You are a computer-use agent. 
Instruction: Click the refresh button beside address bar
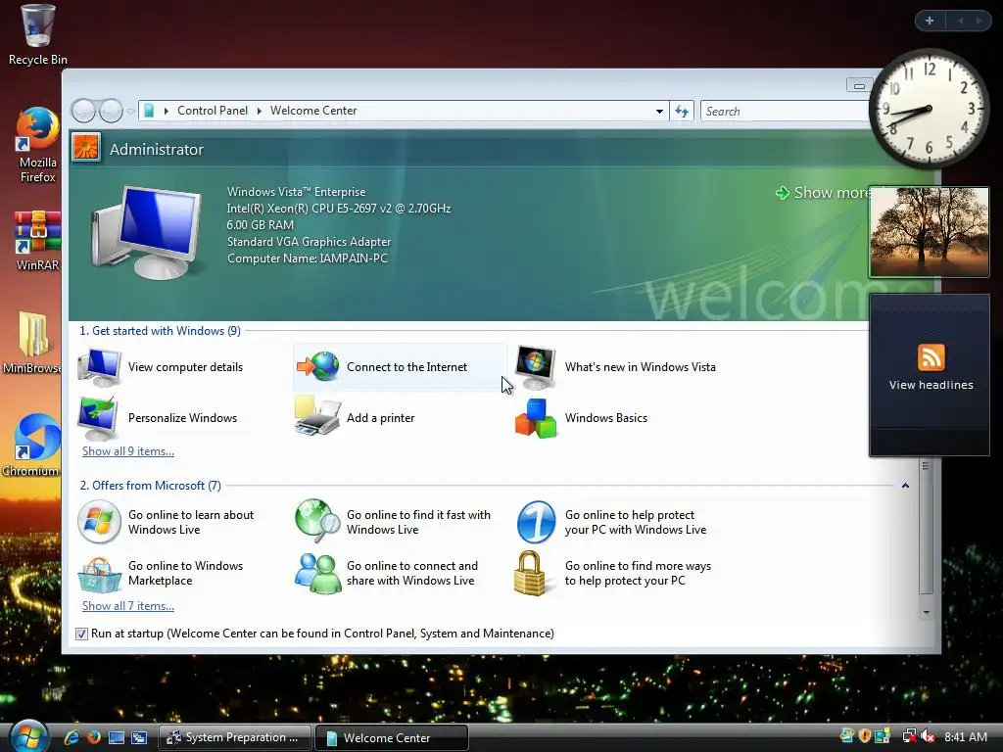682,112
